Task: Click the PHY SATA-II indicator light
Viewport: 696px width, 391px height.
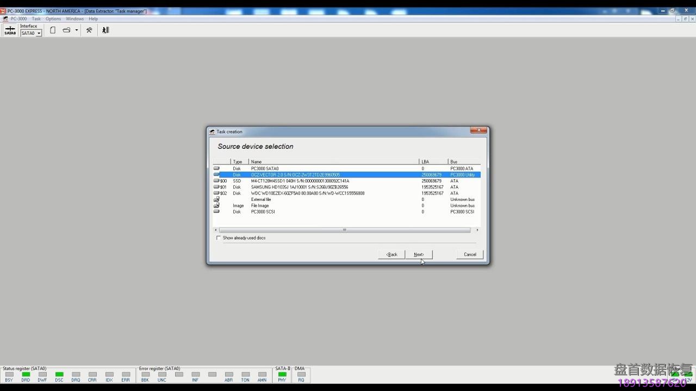Action: pyautogui.click(x=282, y=374)
